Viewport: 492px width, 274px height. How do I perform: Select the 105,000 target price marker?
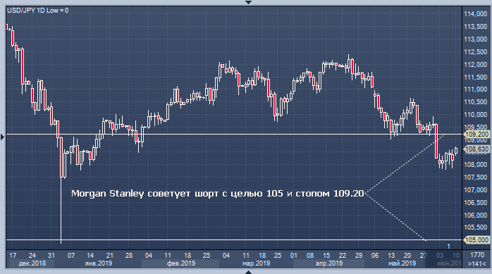point(476,239)
